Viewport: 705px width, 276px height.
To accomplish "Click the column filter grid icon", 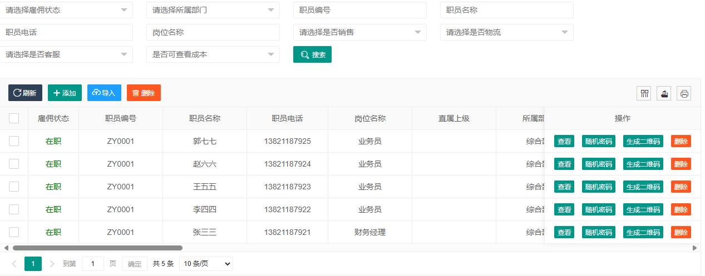I will pos(644,93).
